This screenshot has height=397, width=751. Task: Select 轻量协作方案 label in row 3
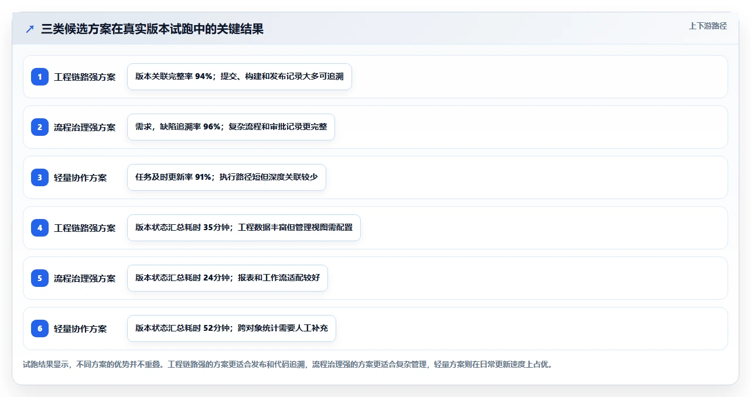tap(80, 178)
